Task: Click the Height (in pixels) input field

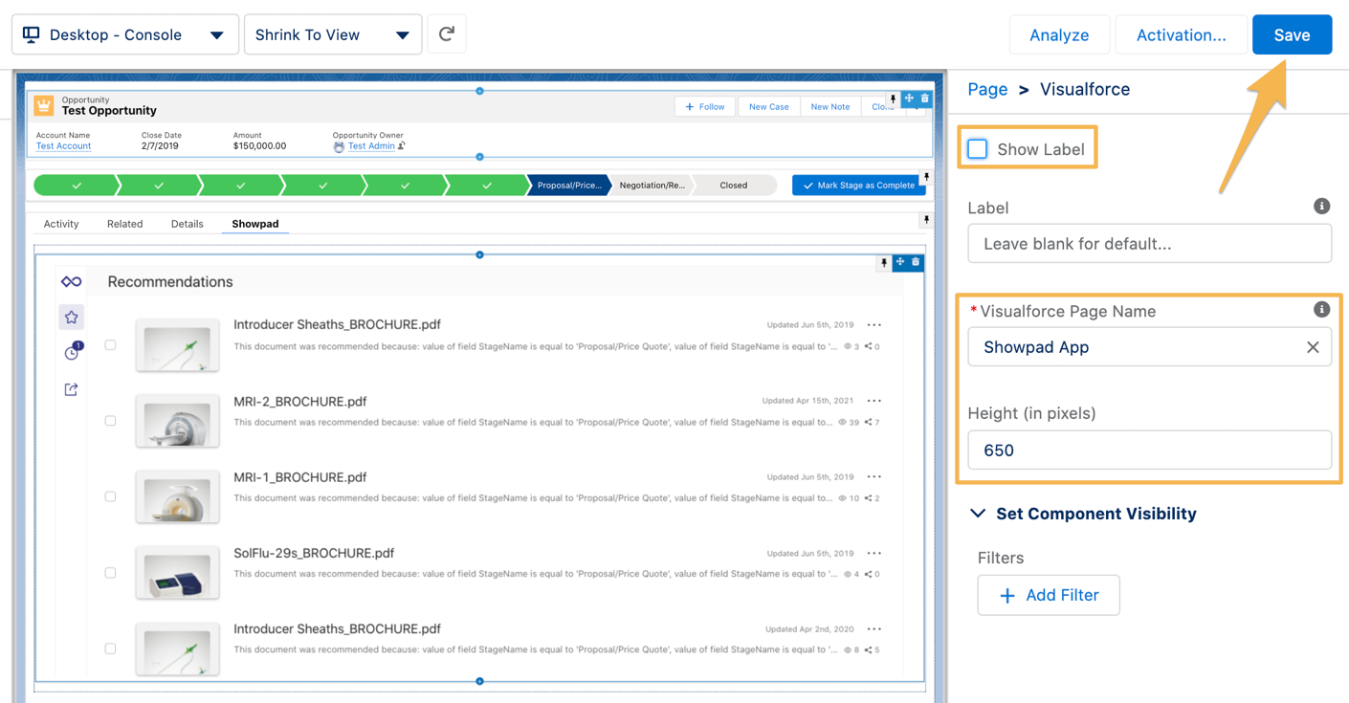Action: coord(1148,450)
